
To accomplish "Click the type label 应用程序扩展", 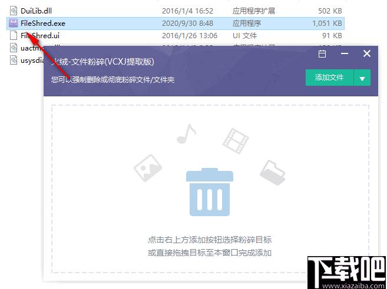I will pyautogui.click(x=254, y=11).
